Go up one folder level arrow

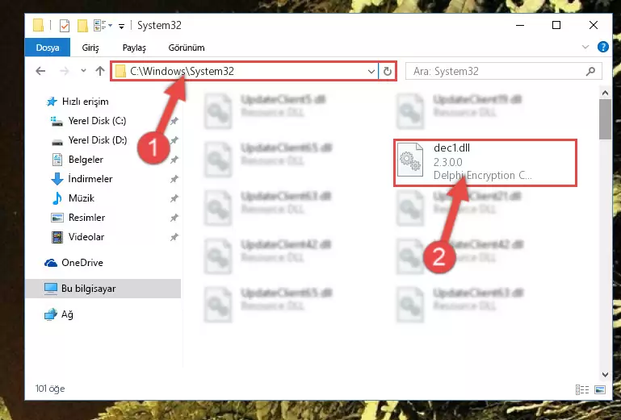[x=100, y=71]
